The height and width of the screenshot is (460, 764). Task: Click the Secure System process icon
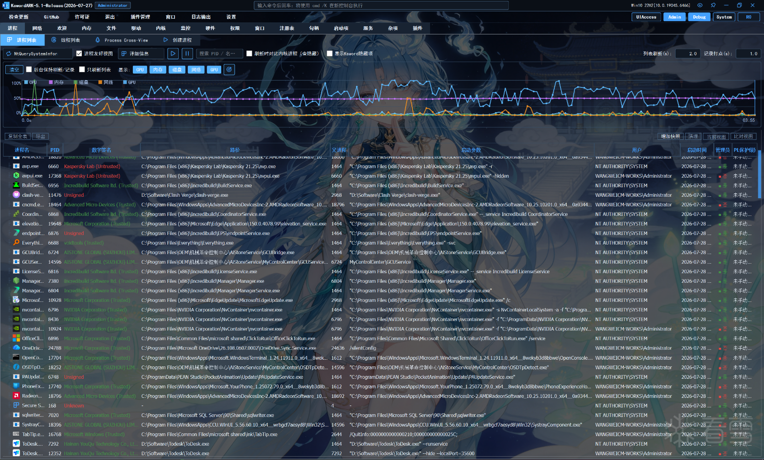pyautogui.click(x=16, y=406)
